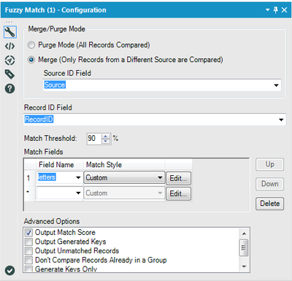Open disabled Match Style dropdown in new row

coord(124,193)
